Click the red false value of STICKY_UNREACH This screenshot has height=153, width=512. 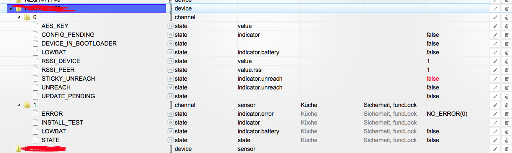[x=433, y=79]
